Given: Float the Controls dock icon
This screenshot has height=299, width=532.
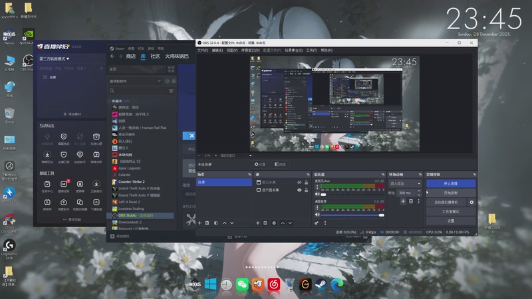Looking at the screenshot, I should click(474, 174).
